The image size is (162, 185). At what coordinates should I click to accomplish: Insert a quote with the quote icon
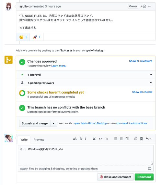pos(94,139)
